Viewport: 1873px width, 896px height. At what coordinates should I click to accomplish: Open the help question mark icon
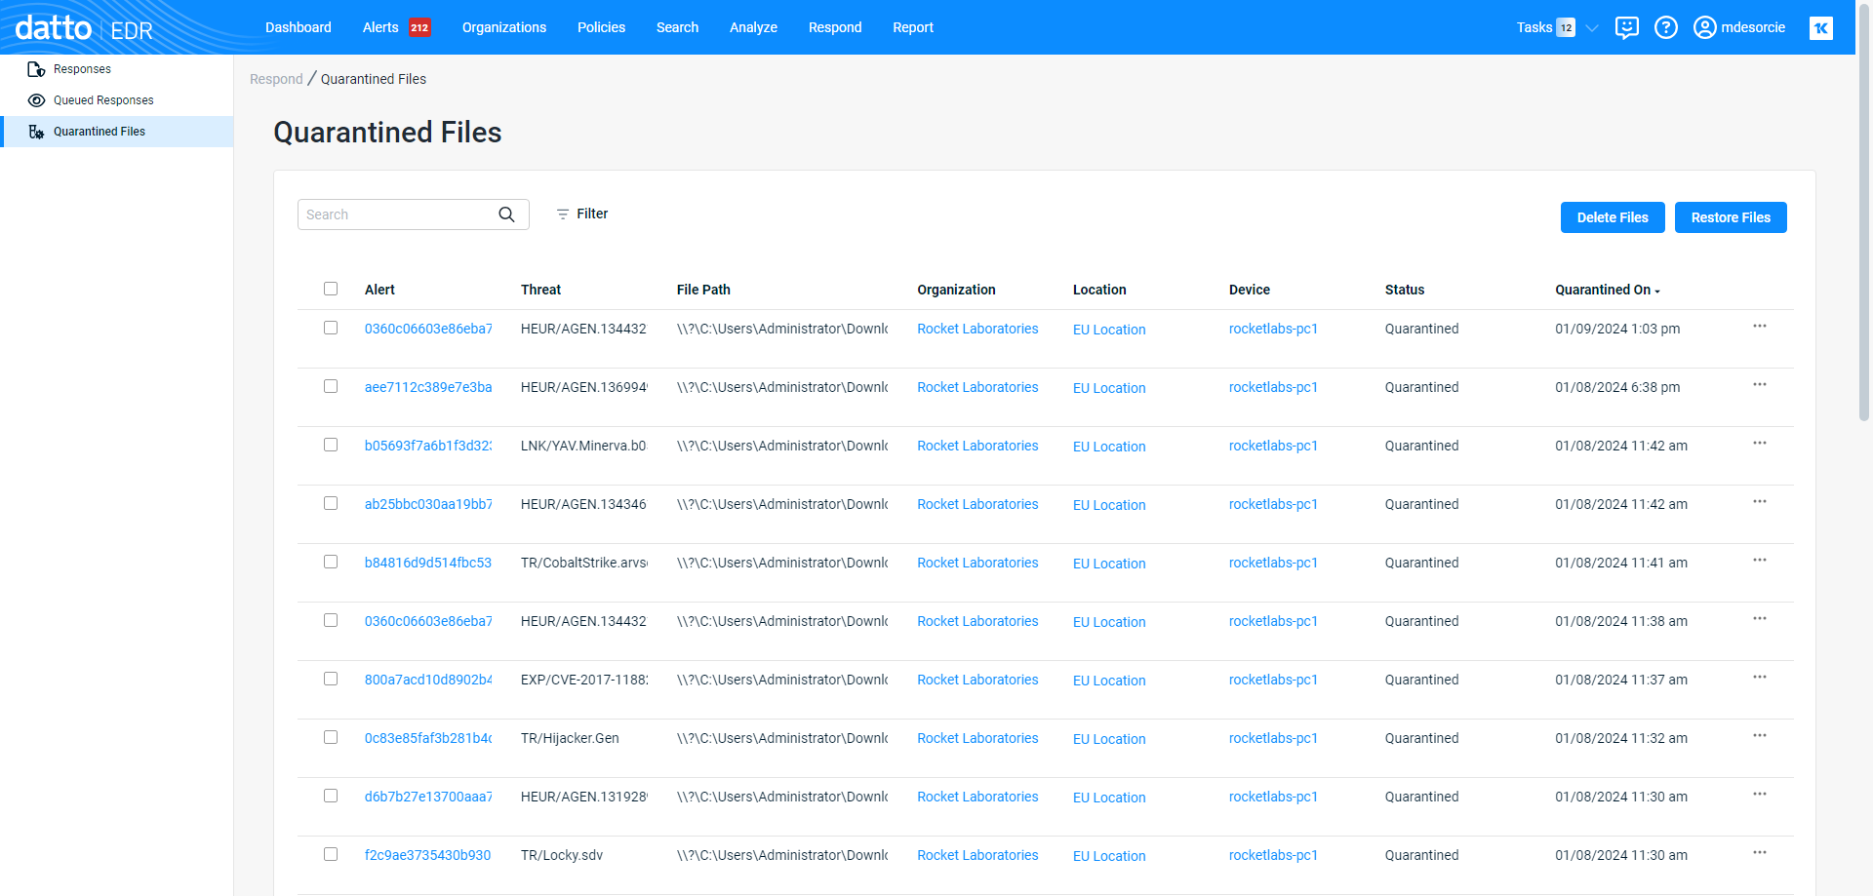coord(1666,27)
